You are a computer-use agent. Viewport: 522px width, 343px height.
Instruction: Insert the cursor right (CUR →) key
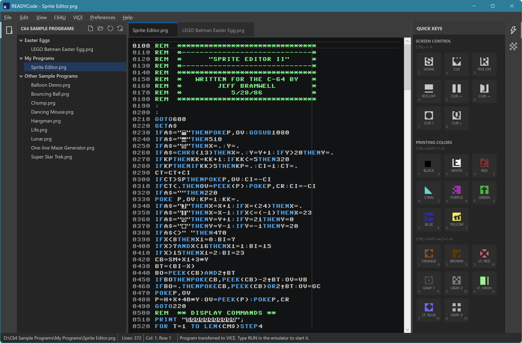(x=484, y=91)
